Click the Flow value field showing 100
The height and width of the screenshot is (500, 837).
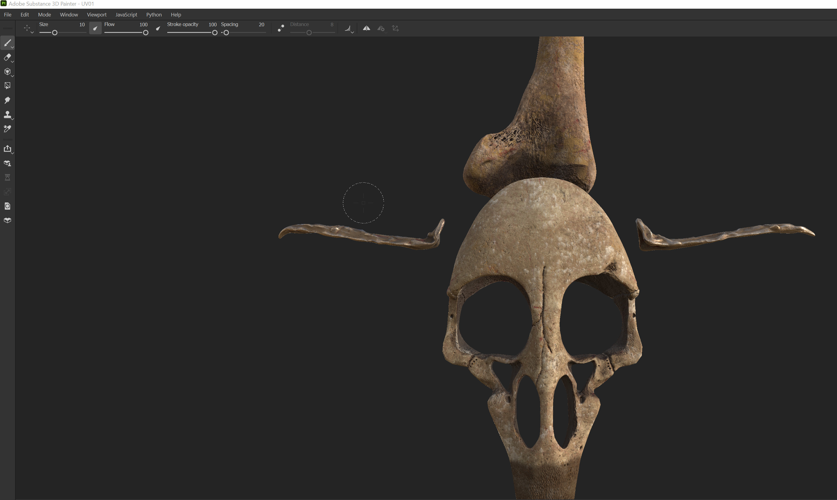click(144, 25)
